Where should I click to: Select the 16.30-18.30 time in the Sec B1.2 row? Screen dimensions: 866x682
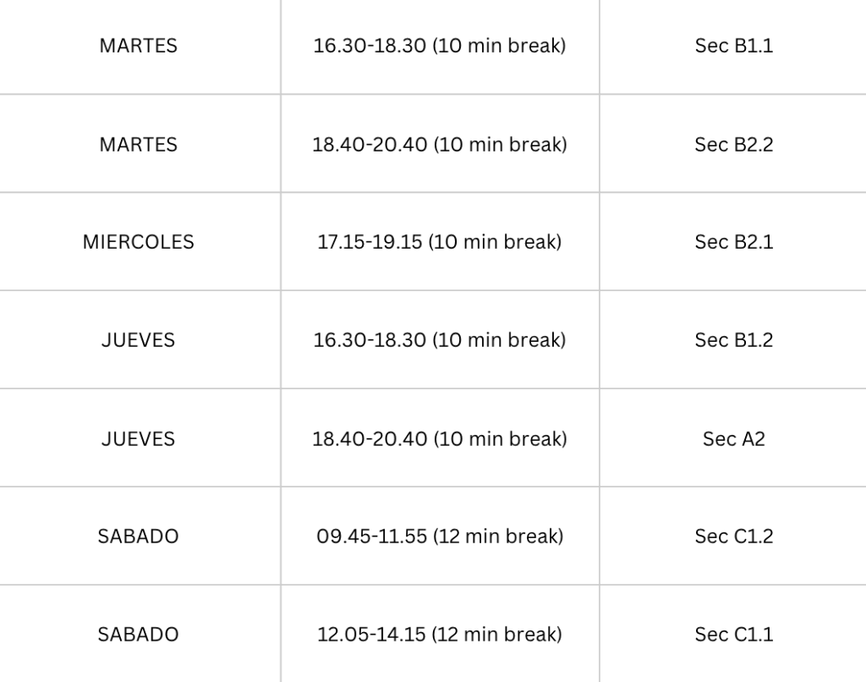coord(440,339)
